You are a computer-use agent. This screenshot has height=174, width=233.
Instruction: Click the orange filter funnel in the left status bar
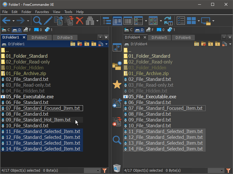click(x=105, y=171)
